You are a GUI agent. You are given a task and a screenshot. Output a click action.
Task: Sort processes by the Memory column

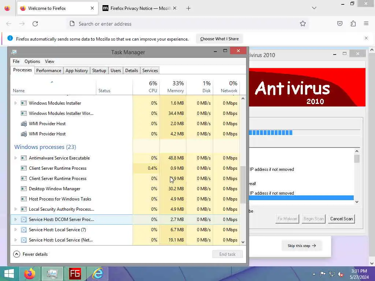173,87
